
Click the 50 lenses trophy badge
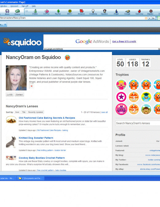coord(146,85)
